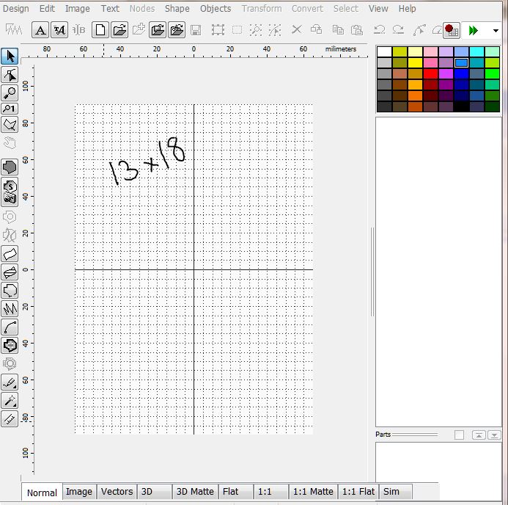Open the Objects menu
This screenshot has width=508, height=505.
[x=216, y=9]
